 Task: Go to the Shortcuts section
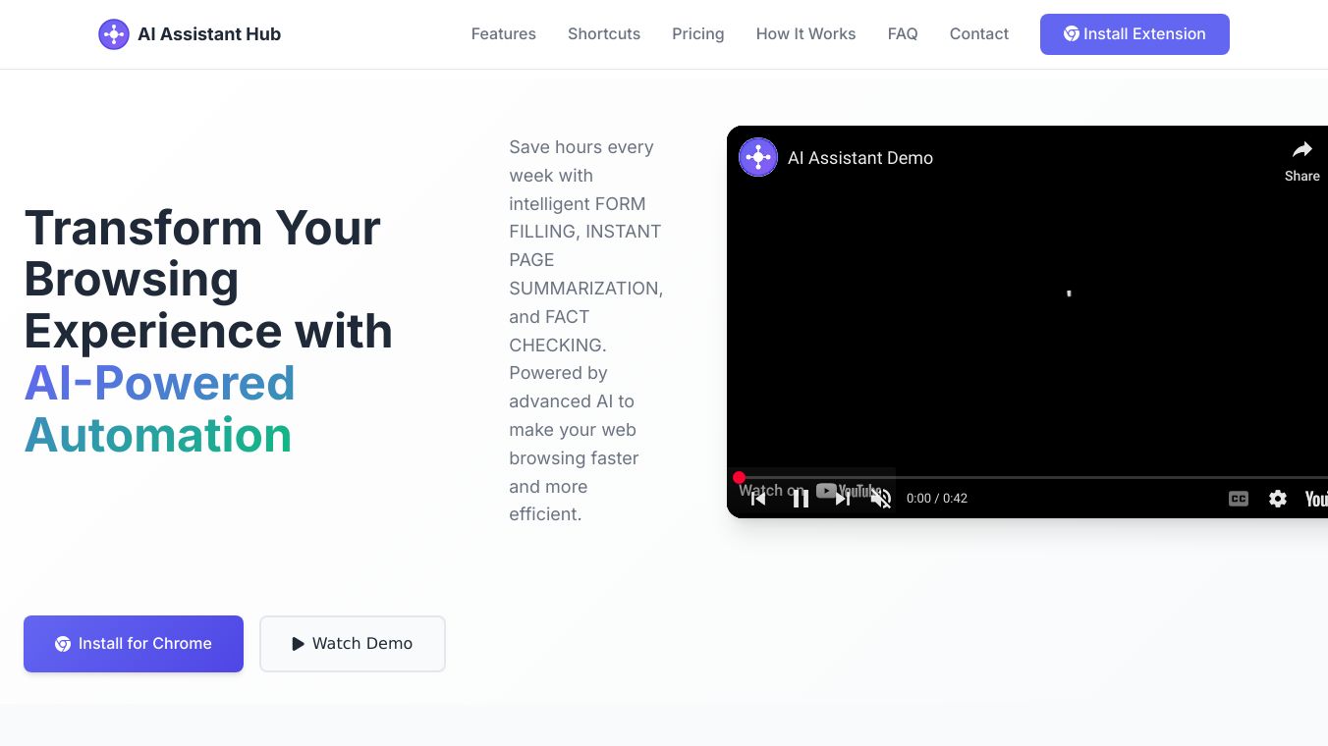click(x=604, y=34)
